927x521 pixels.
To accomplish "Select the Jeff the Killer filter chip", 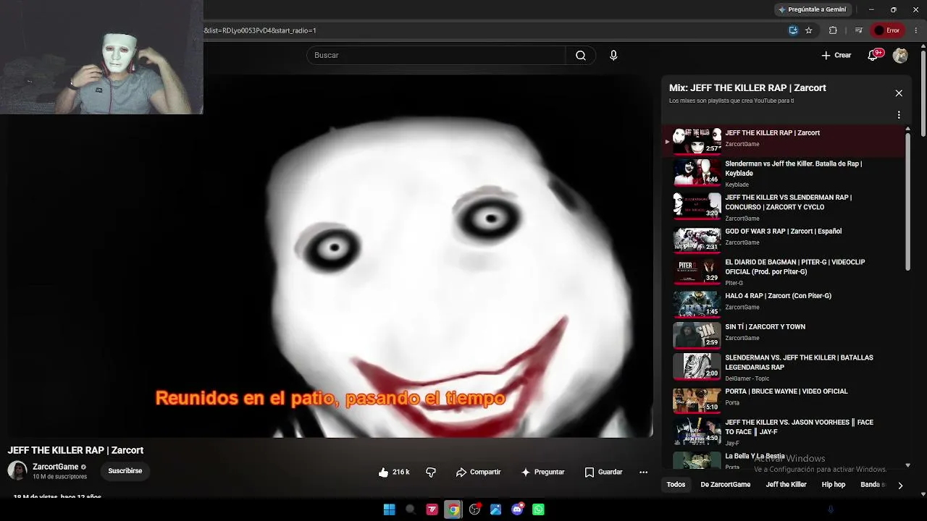I will [786, 485].
